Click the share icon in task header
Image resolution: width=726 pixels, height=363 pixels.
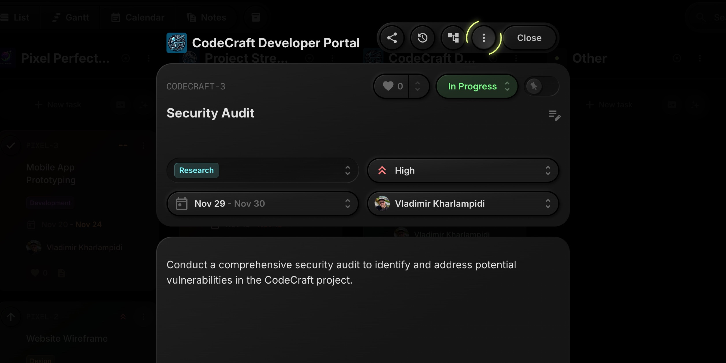point(392,38)
